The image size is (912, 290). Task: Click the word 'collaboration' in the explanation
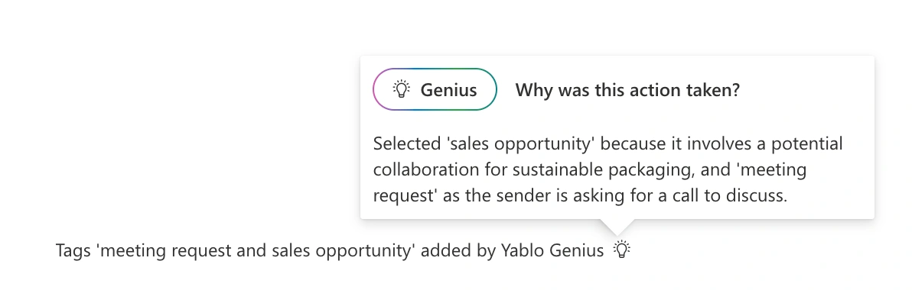[425, 170]
